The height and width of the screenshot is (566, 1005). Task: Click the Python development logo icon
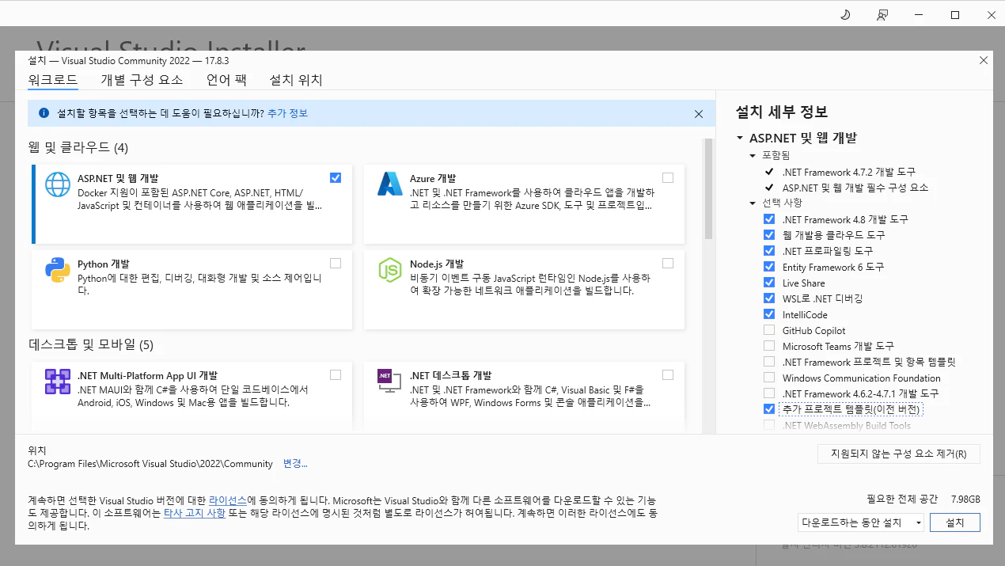pyautogui.click(x=58, y=270)
